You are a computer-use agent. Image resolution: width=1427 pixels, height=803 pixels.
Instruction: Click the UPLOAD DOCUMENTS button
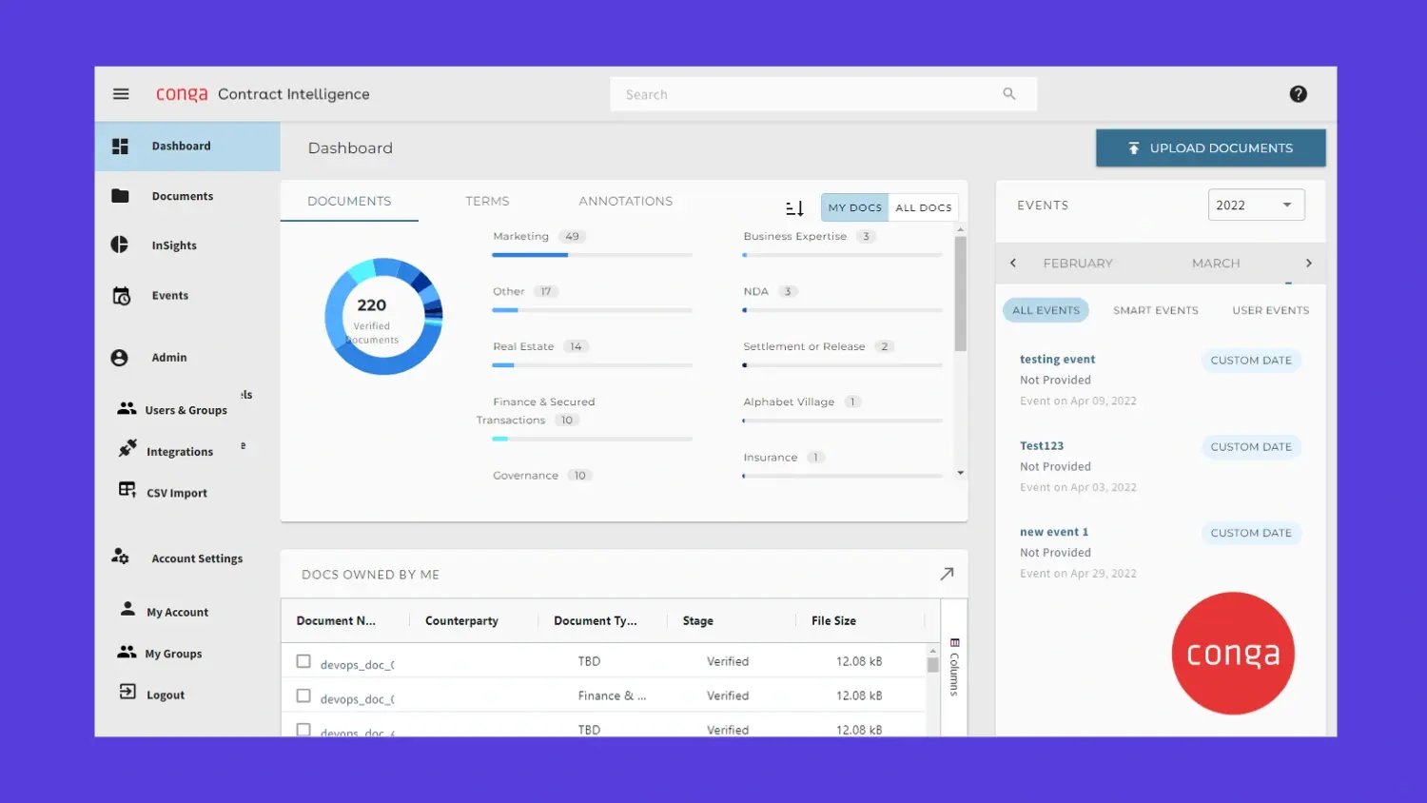point(1210,148)
